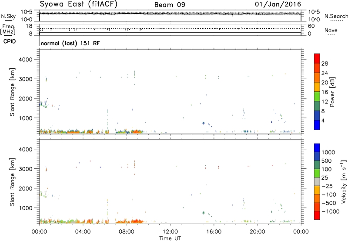Click the blue echo blob near 15:00 in power panel
The image size is (348, 241).
point(203,123)
